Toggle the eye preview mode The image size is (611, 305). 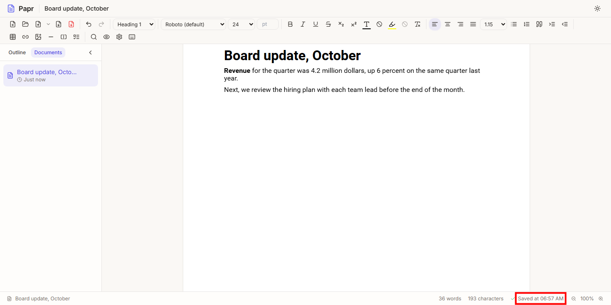click(x=107, y=37)
